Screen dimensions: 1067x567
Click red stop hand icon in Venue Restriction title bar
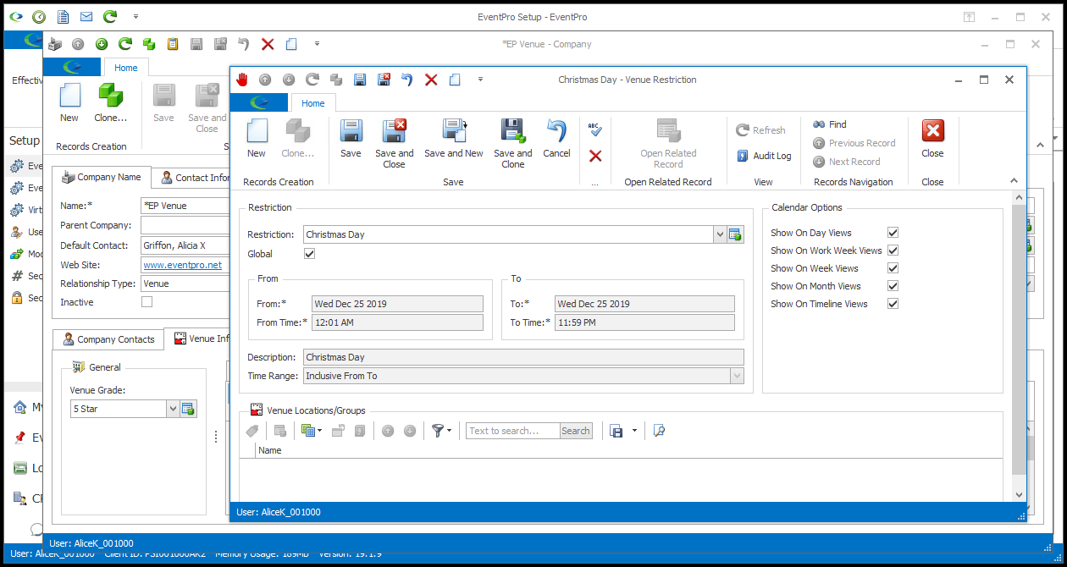(x=242, y=80)
